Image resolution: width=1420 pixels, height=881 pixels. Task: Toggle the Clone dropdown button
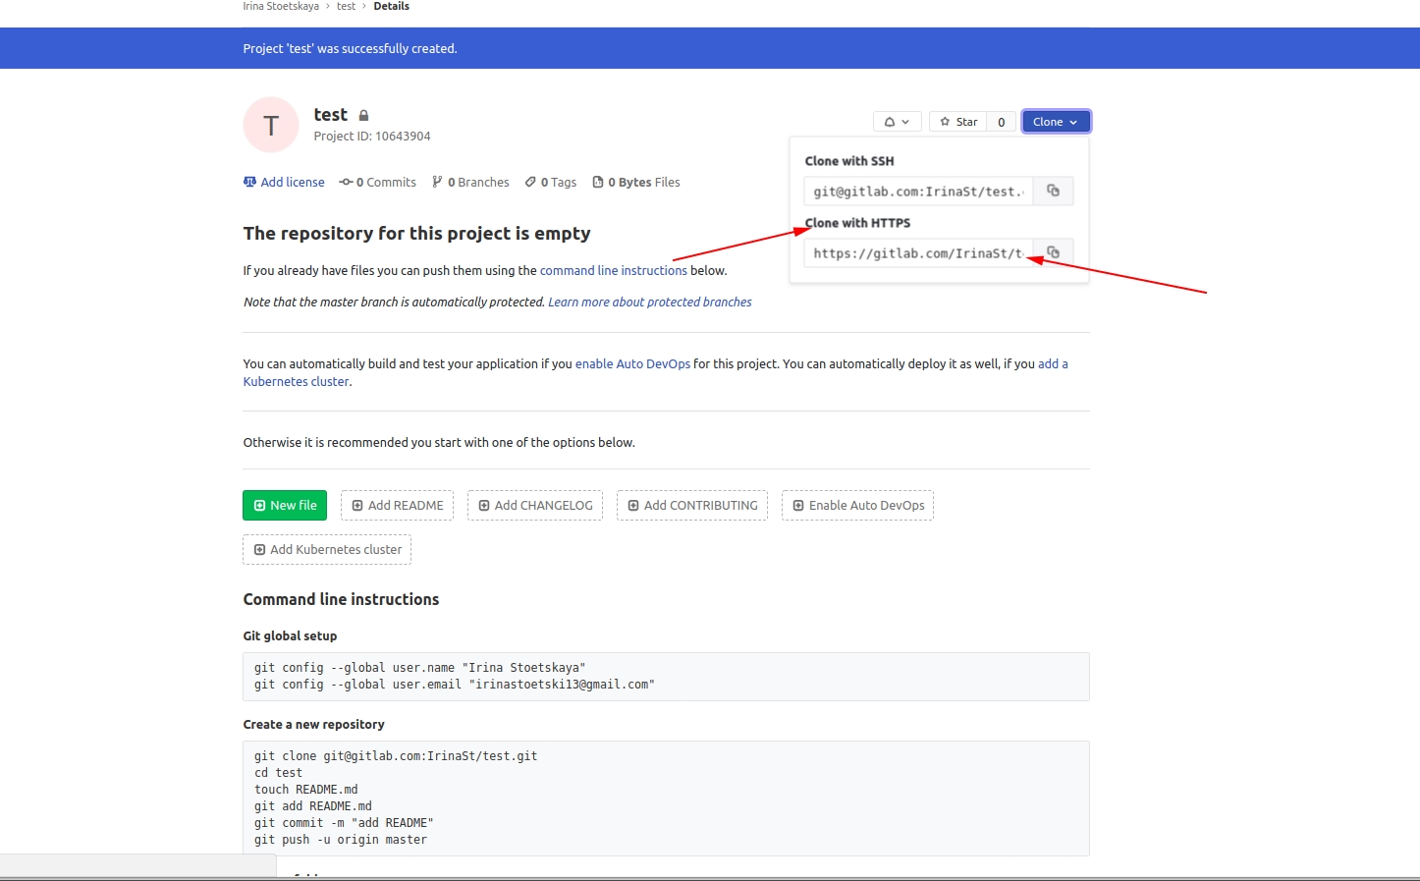point(1056,122)
